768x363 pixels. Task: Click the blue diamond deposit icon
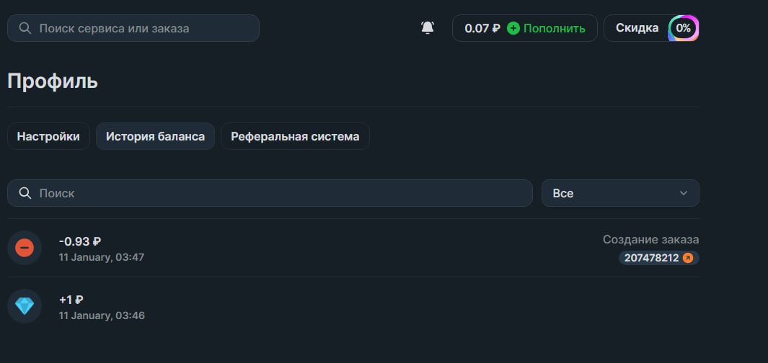[25, 306]
